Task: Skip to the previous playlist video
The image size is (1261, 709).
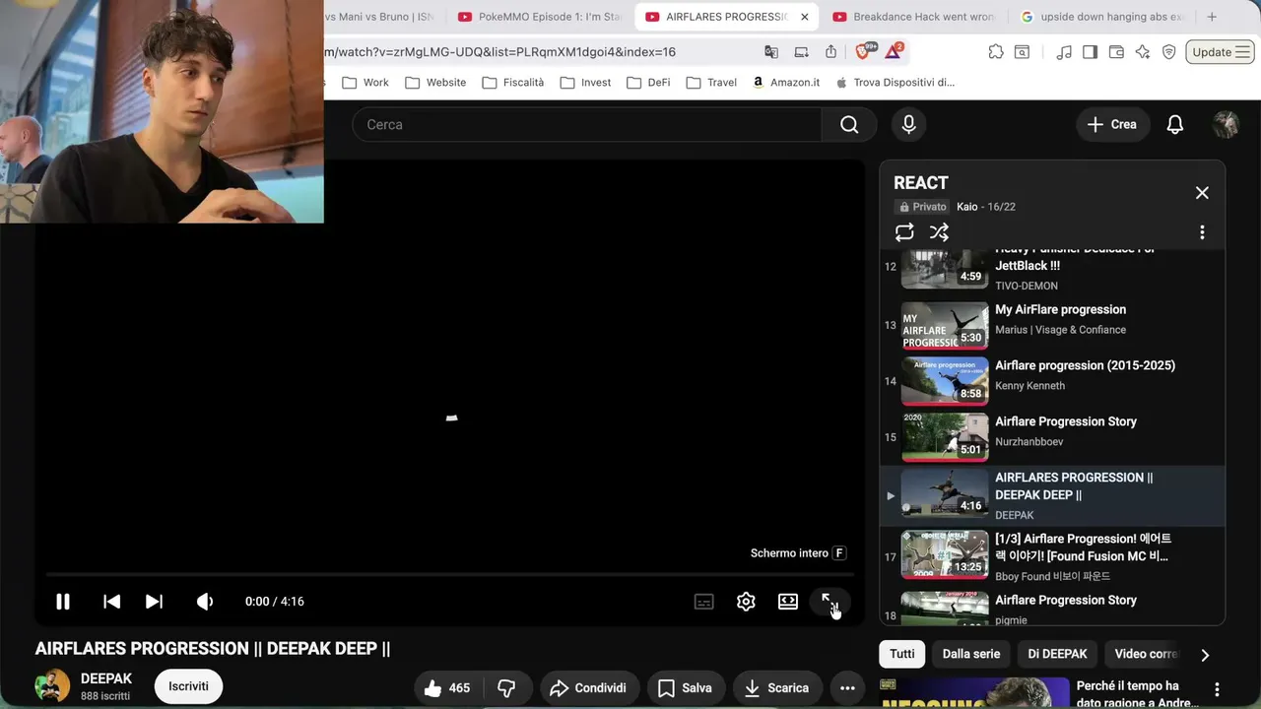Action: pyautogui.click(x=112, y=602)
